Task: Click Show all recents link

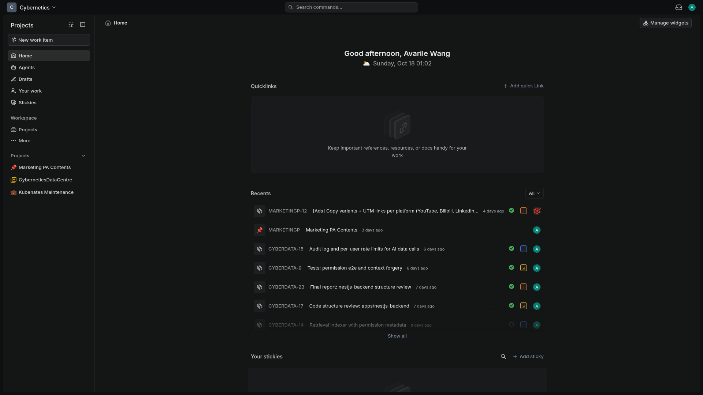Action: coord(397,336)
